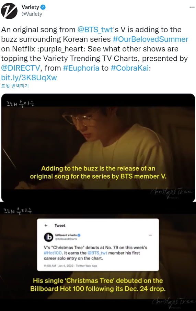The image size is (196, 311).
Task: Open the #CobraKai hashtag
Action: click(129, 68)
